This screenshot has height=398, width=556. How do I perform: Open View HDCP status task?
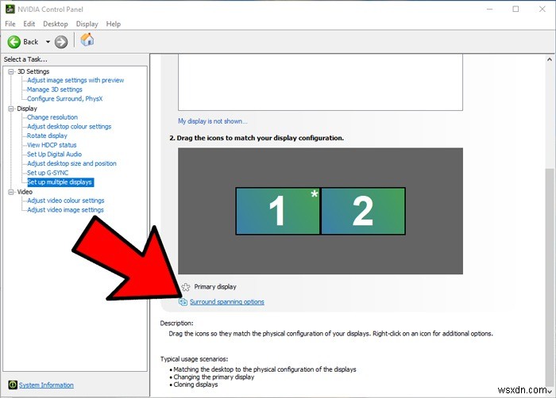[x=52, y=145]
